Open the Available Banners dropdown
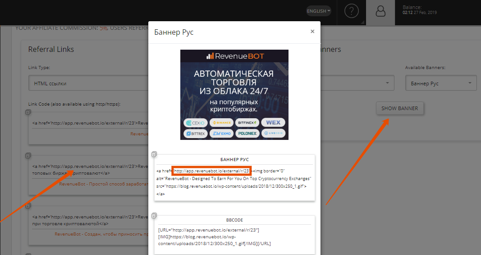481x255 pixels. (440, 83)
